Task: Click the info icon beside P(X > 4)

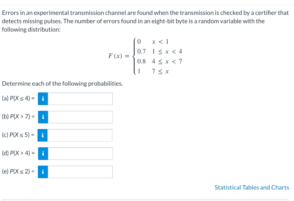Action: [43, 154]
